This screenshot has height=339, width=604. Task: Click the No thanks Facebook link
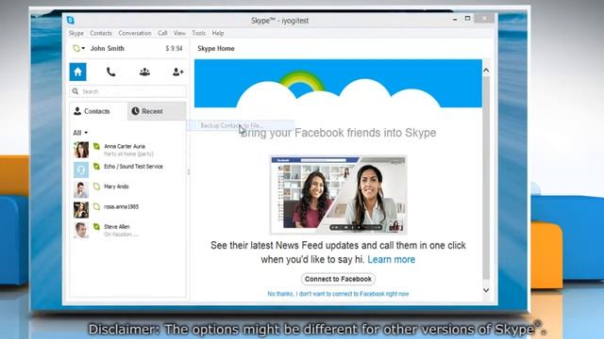(338, 294)
